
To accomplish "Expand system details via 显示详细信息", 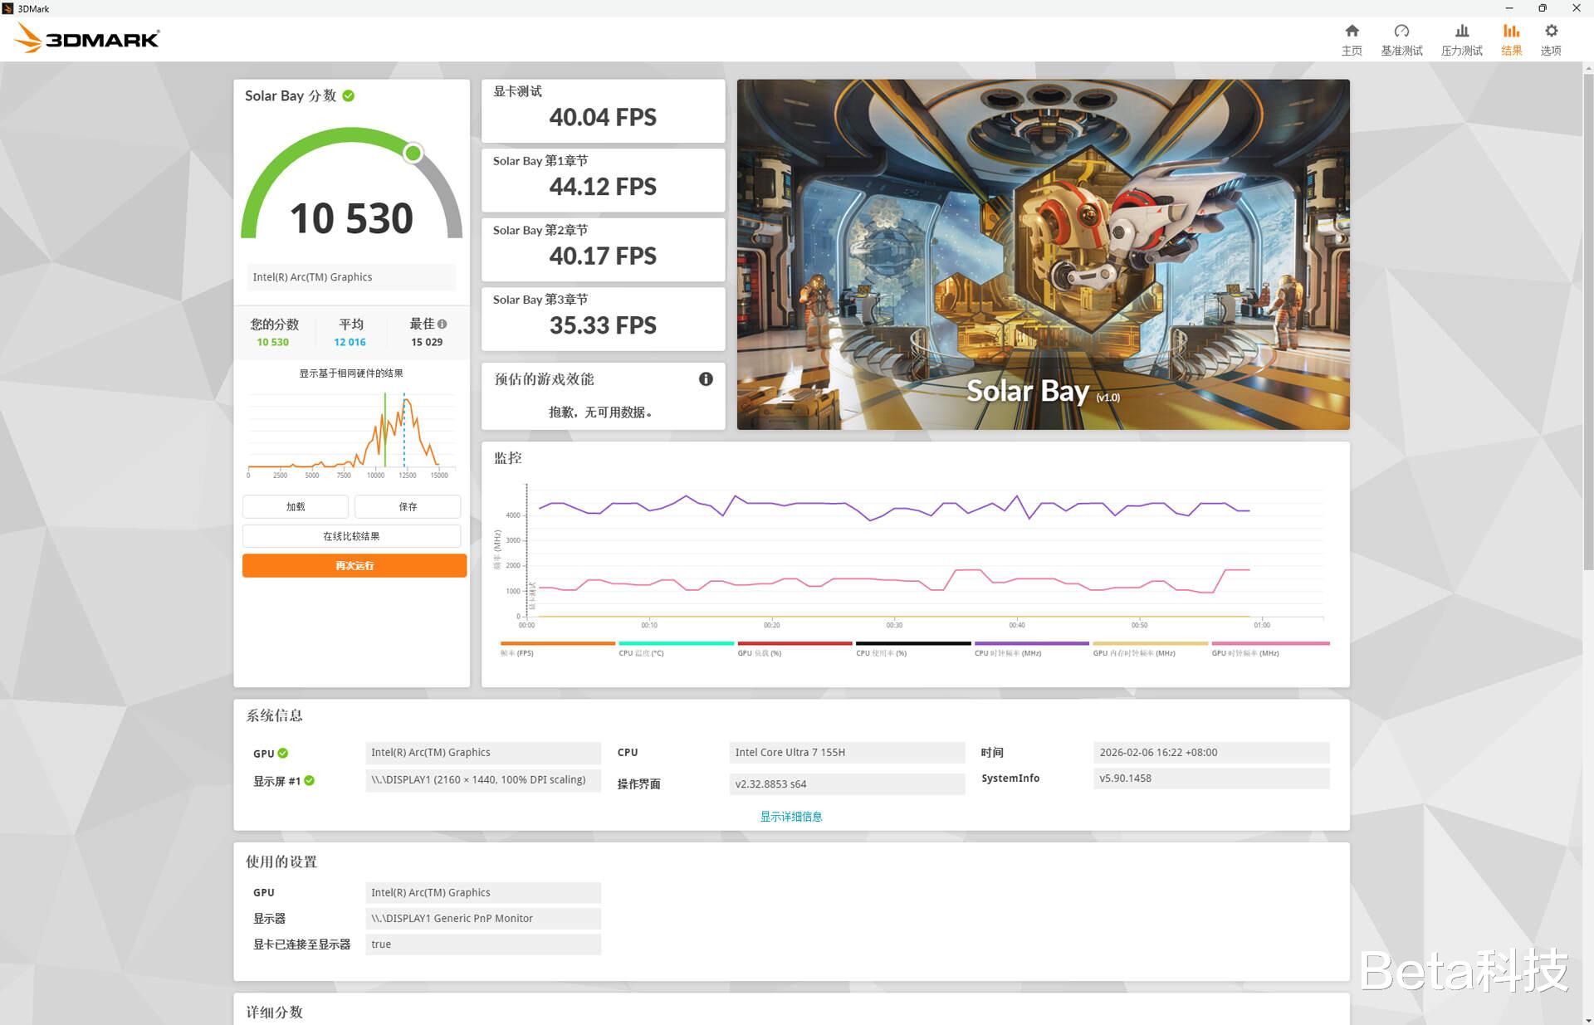I will point(790,817).
